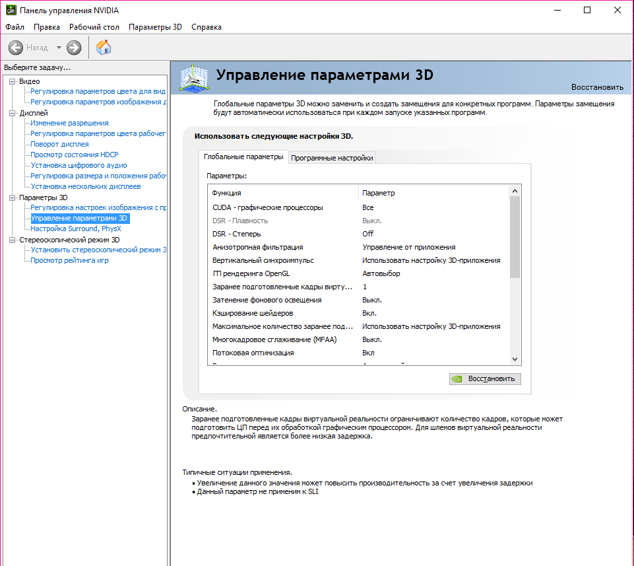Click the parameters list scrollbar thumb

515,237
